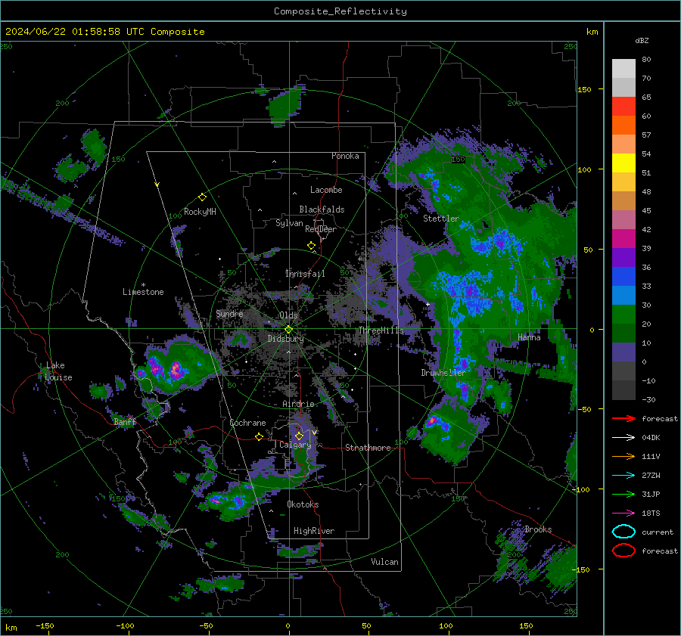Click the Banff town label

(x=125, y=422)
